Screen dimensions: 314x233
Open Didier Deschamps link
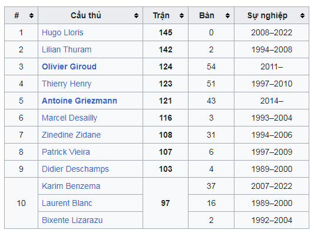coord(75,169)
